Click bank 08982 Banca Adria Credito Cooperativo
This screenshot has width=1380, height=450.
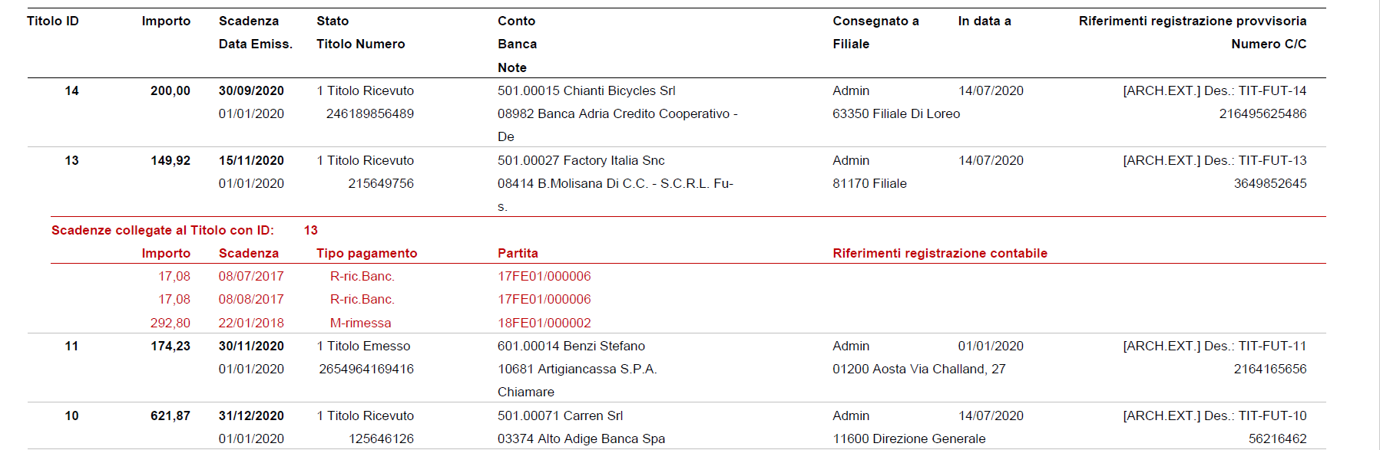coord(617,114)
